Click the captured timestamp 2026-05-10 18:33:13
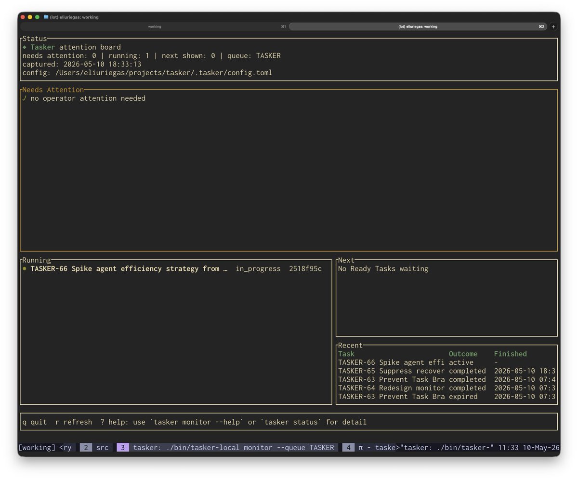The height and width of the screenshot is (480, 578). (x=102, y=64)
